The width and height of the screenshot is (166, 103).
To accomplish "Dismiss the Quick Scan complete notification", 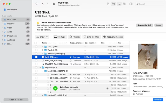I will 107,88.
